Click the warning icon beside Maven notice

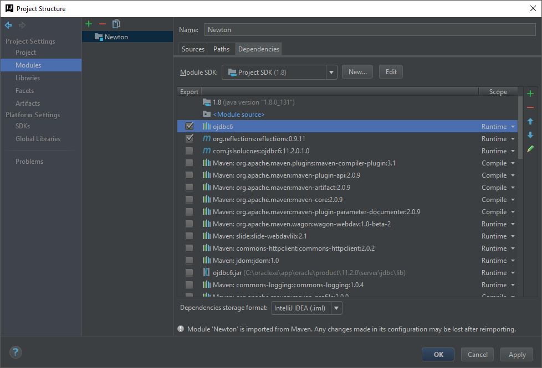[x=181, y=329]
